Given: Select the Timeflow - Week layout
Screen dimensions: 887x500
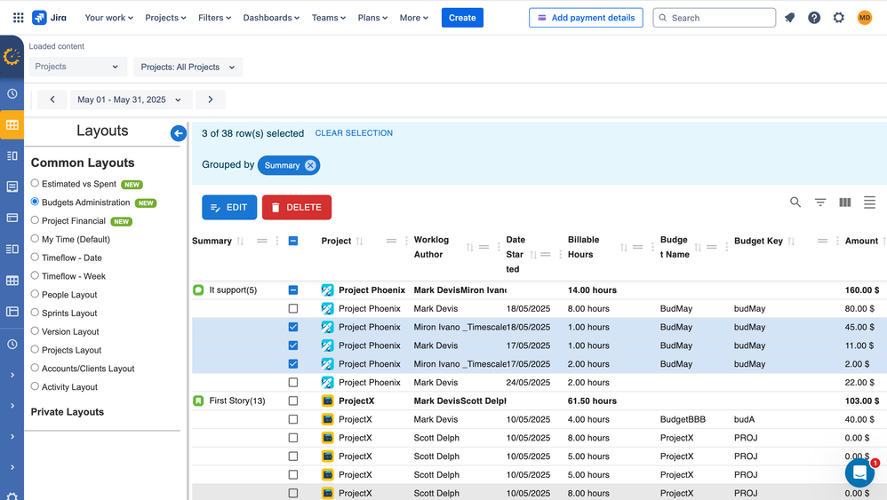Looking at the screenshot, I should pyautogui.click(x=35, y=276).
